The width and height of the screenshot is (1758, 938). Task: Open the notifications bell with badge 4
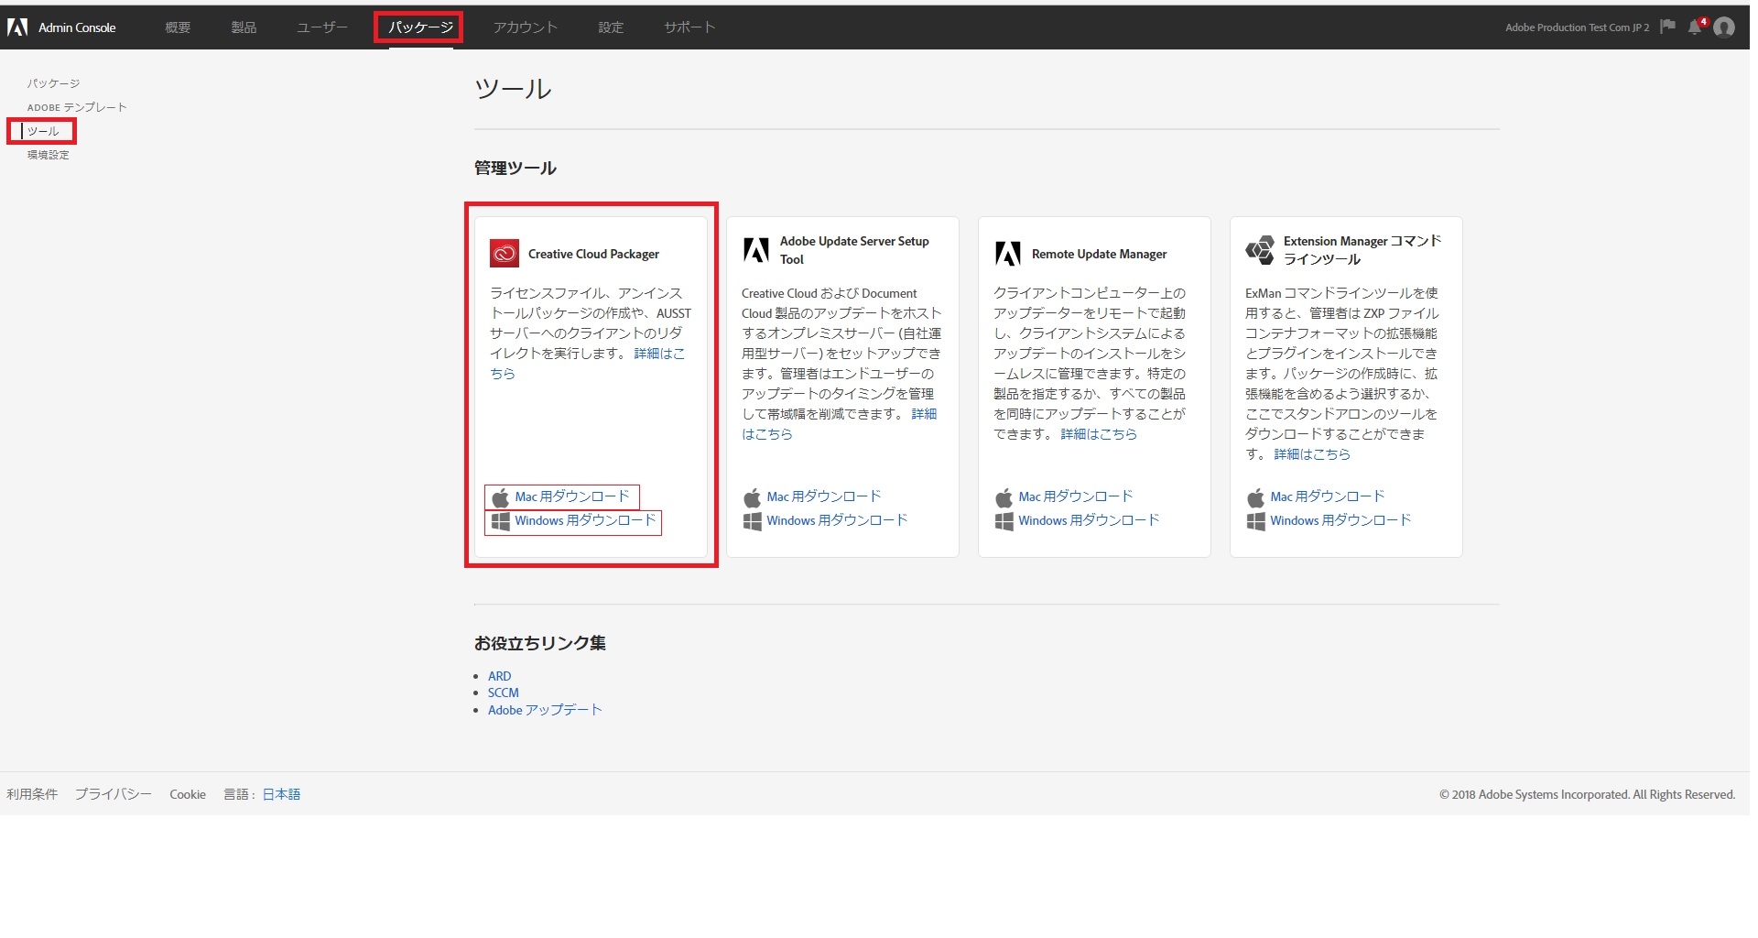point(1695,27)
